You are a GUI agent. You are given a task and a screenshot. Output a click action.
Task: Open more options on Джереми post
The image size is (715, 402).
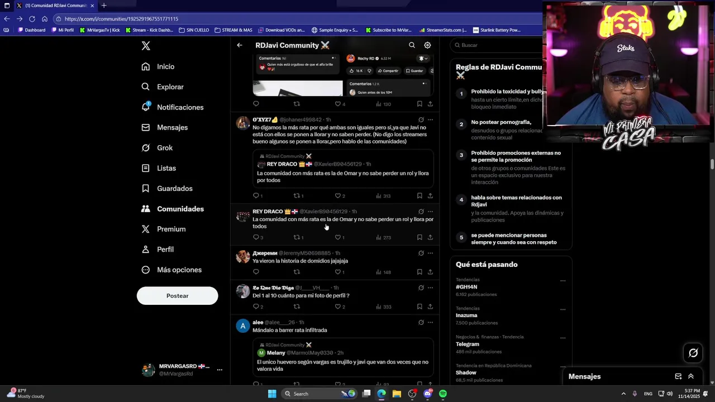point(430,253)
